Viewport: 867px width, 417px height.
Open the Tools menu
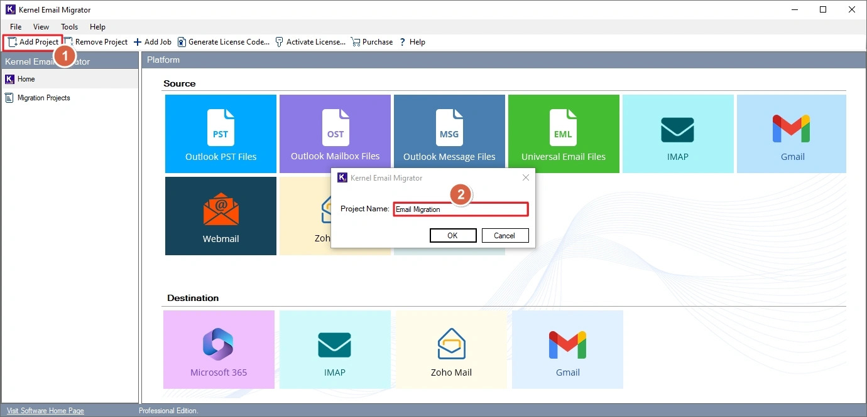click(x=69, y=26)
